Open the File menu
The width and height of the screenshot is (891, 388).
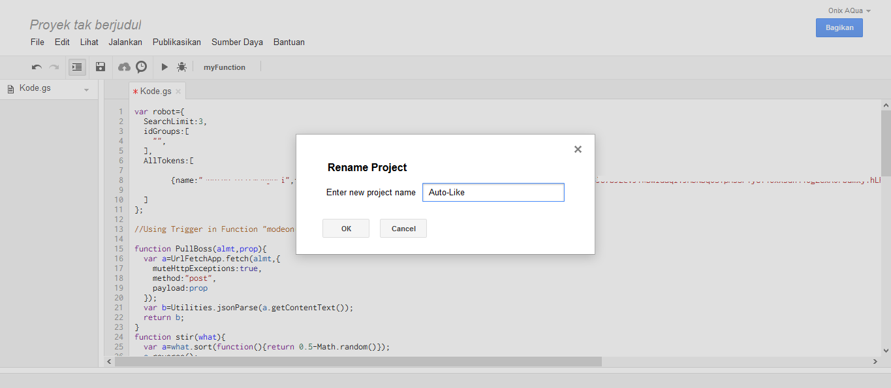coord(37,42)
